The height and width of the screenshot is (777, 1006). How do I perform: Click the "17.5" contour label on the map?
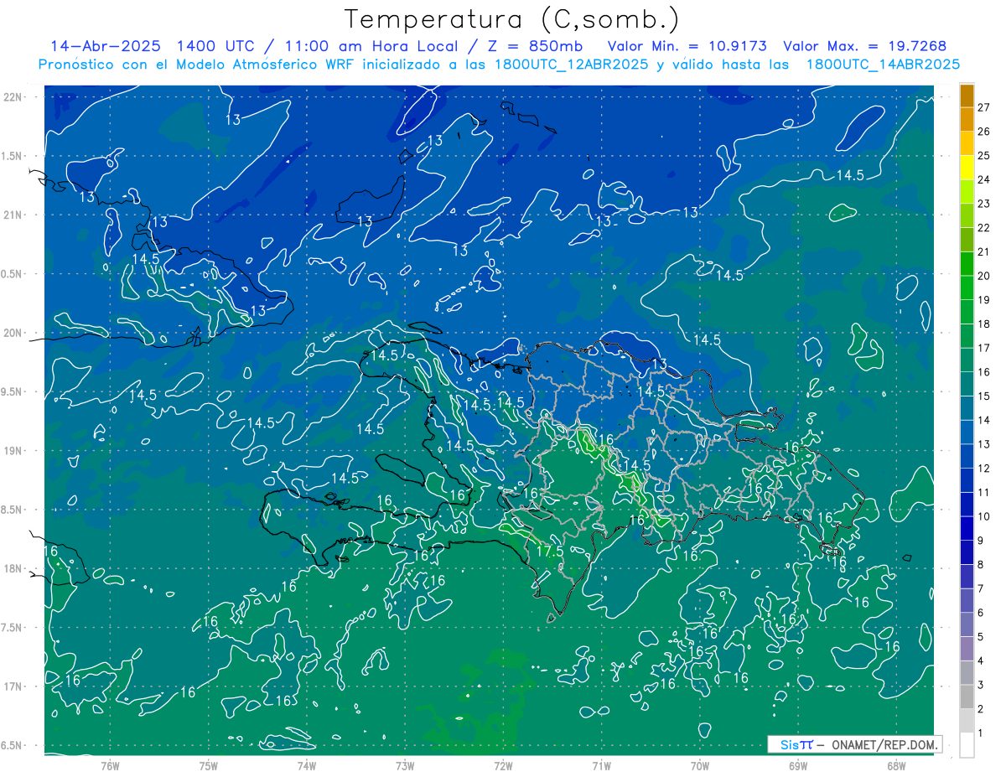[549, 552]
